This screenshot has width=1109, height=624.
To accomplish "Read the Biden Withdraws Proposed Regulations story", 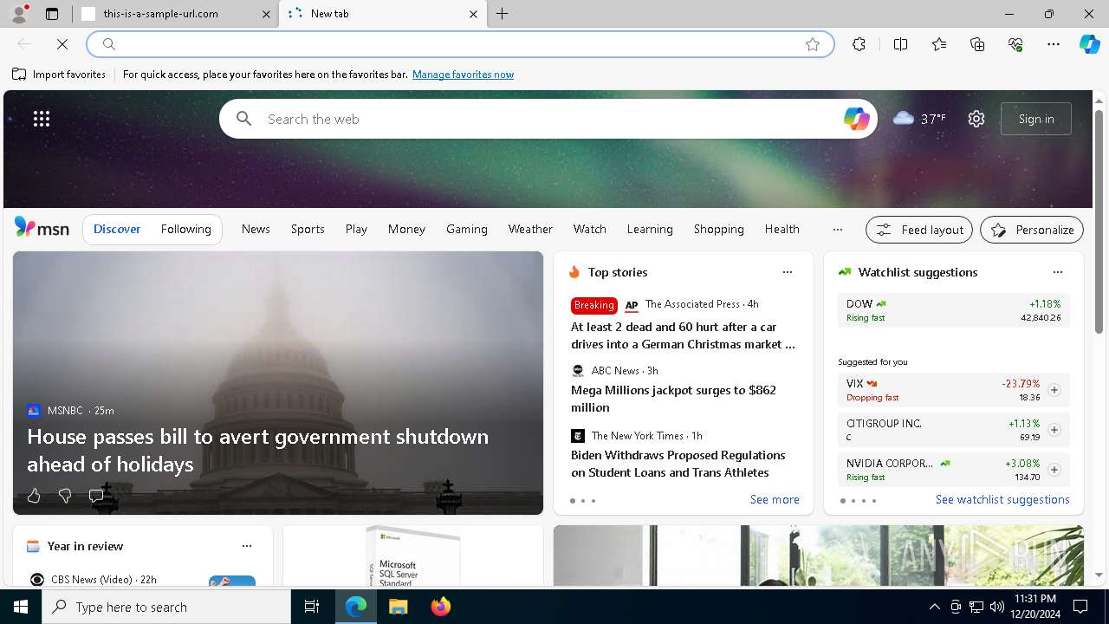I will coord(678,464).
